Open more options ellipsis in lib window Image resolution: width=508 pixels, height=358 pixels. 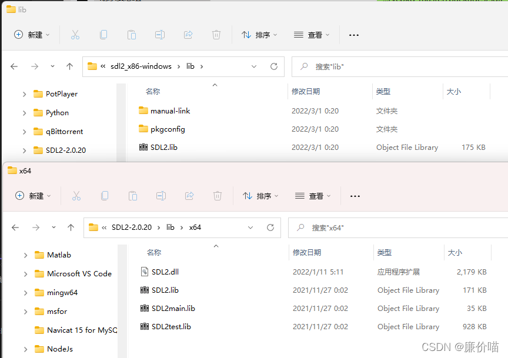354,35
